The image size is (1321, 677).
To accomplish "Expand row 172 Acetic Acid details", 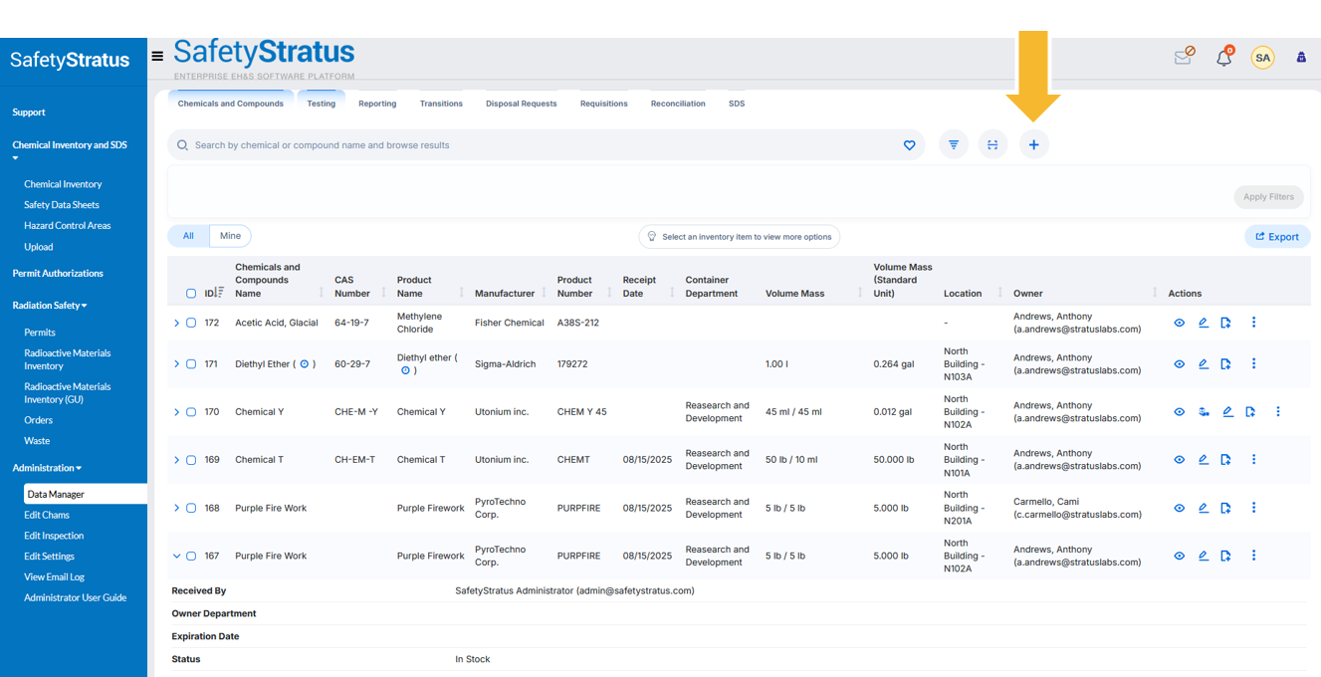I will (177, 323).
